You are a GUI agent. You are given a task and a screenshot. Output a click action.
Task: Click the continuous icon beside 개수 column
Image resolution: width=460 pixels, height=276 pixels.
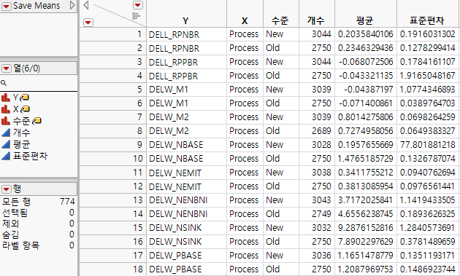coord(6,133)
